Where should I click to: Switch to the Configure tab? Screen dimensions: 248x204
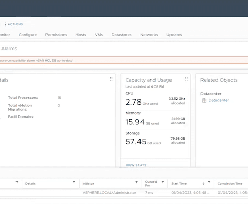28,35
